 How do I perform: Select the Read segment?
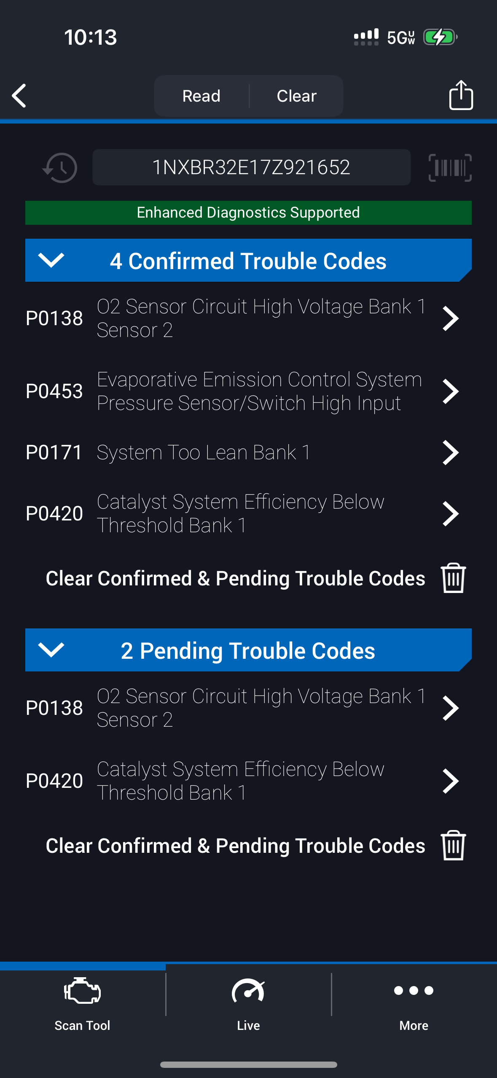pos(201,96)
